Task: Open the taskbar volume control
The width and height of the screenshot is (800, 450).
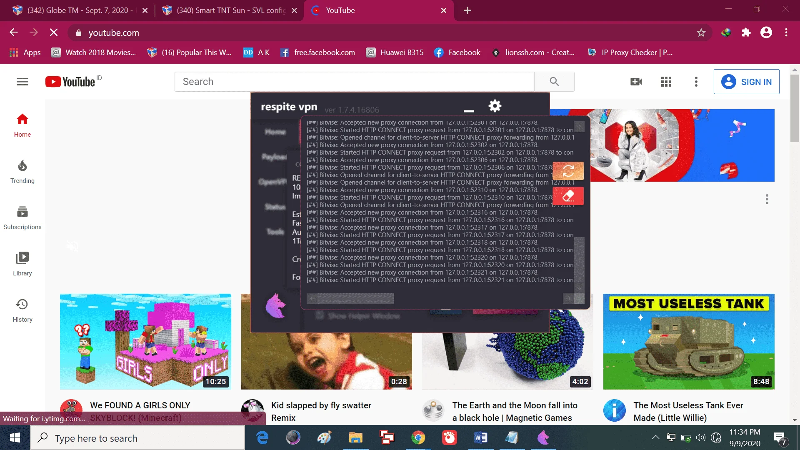Action: click(701, 437)
